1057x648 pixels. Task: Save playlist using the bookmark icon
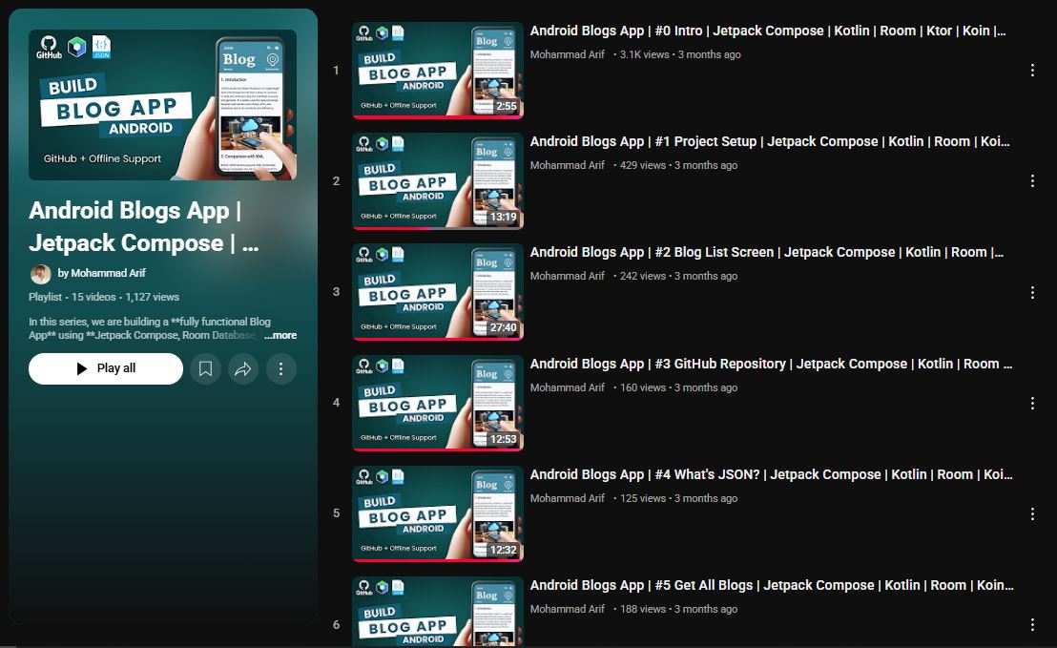206,368
